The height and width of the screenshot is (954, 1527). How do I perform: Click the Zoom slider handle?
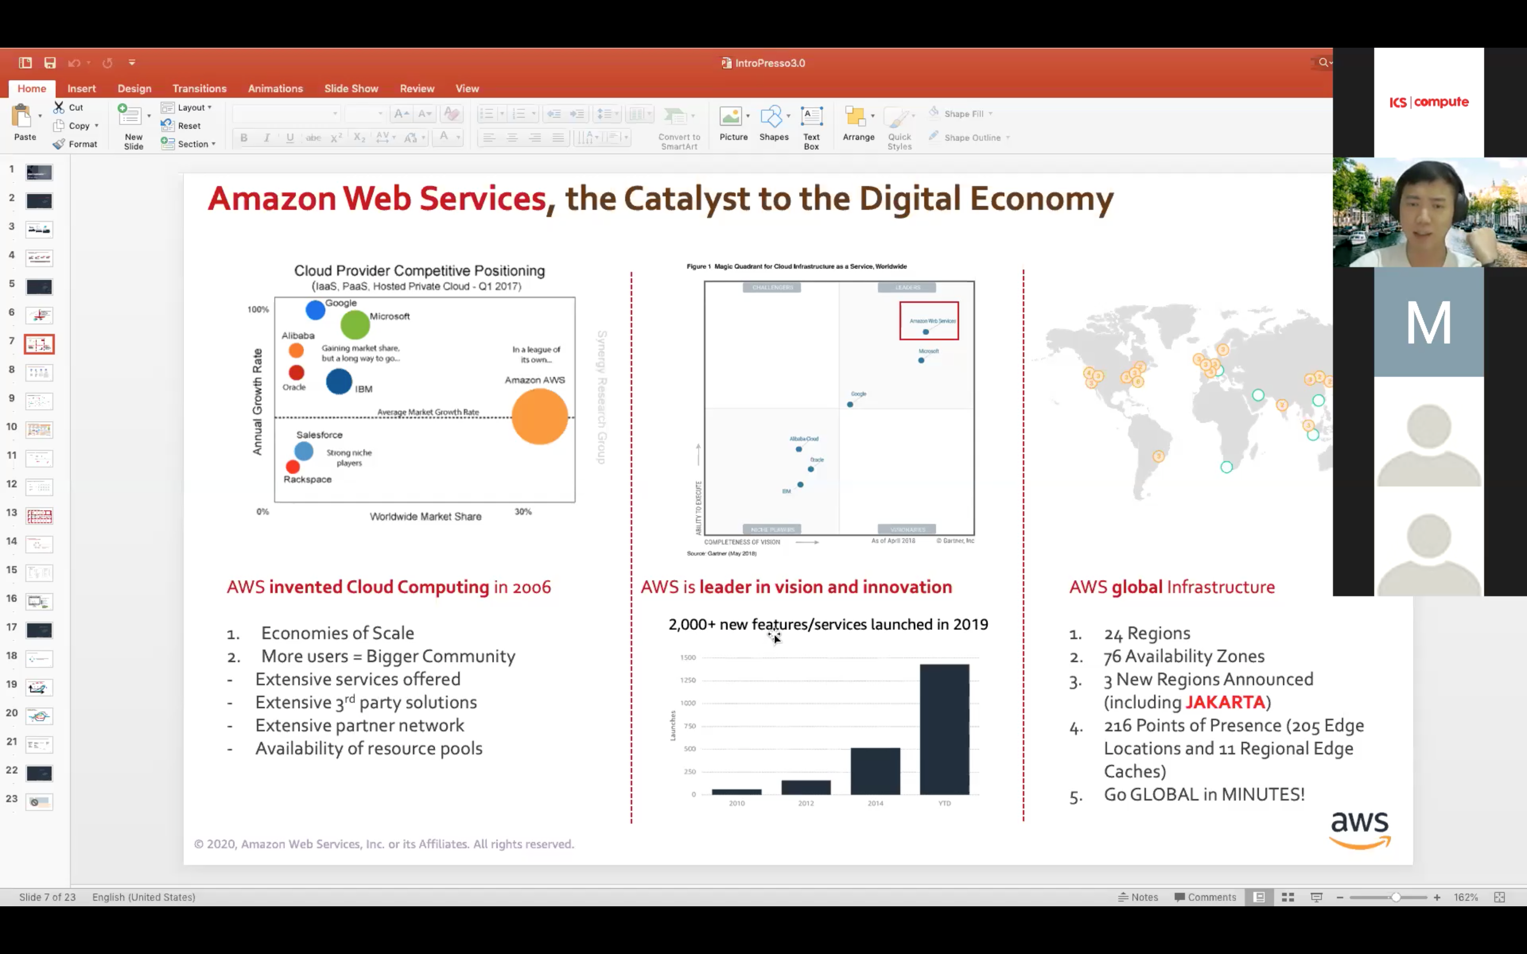[1396, 897]
